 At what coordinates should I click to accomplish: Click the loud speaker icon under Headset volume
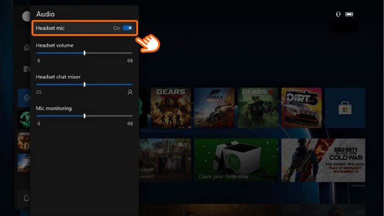click(x=130, y=60)
